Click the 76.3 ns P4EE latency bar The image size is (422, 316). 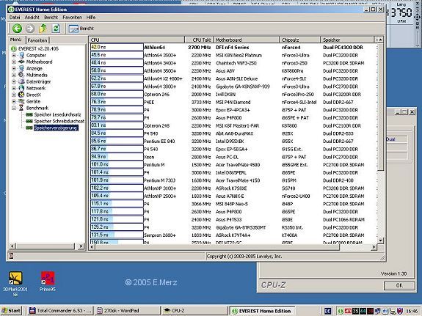(117, 102)
